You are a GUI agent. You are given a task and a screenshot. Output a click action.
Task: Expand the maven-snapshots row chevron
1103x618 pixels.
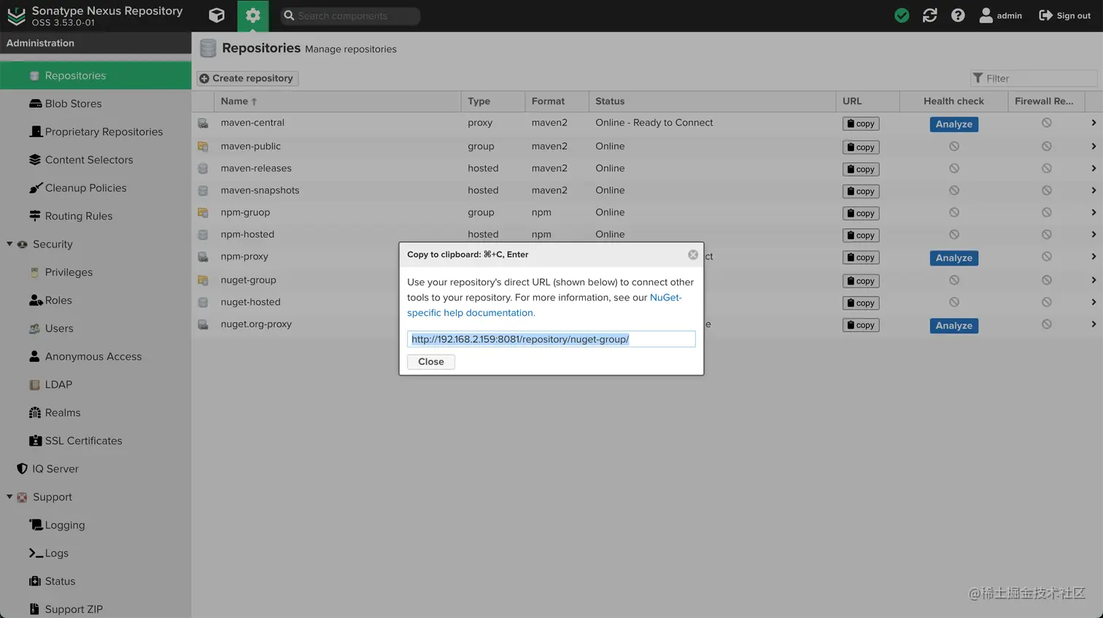[x=1093, y=190]
